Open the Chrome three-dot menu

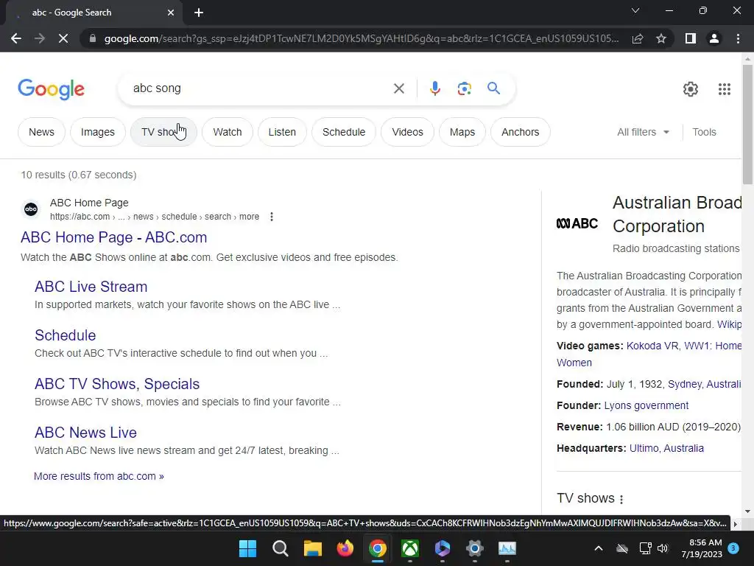pos(738,38)
